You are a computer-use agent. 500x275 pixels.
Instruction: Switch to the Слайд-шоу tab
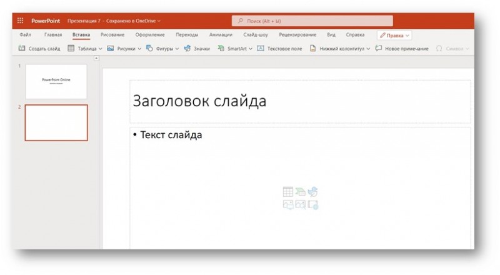coord(256,34)
